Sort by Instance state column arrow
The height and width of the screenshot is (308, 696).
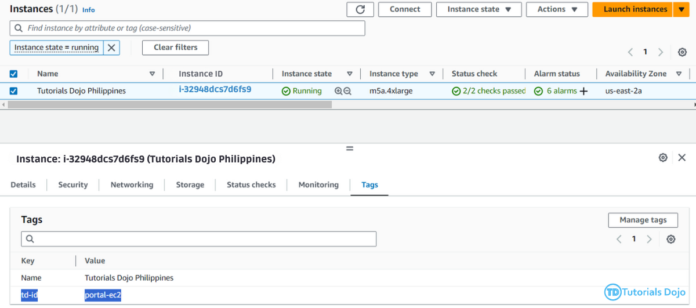(x=350, y=74)
